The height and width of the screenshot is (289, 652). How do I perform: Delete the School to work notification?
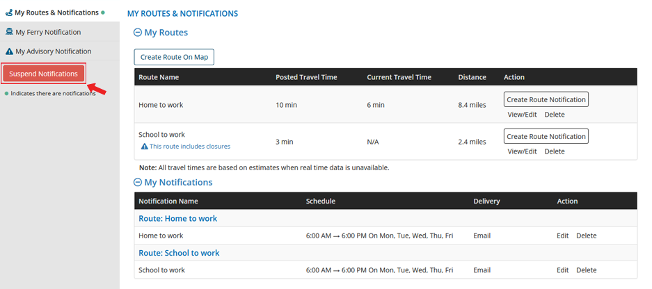coord(586,270)
